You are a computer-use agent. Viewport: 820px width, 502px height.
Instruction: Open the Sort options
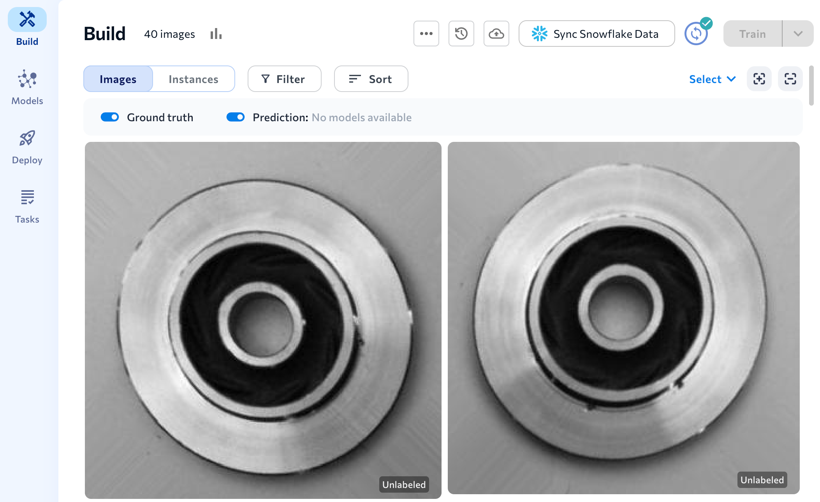pyautogui.click(x=371, y=79)
